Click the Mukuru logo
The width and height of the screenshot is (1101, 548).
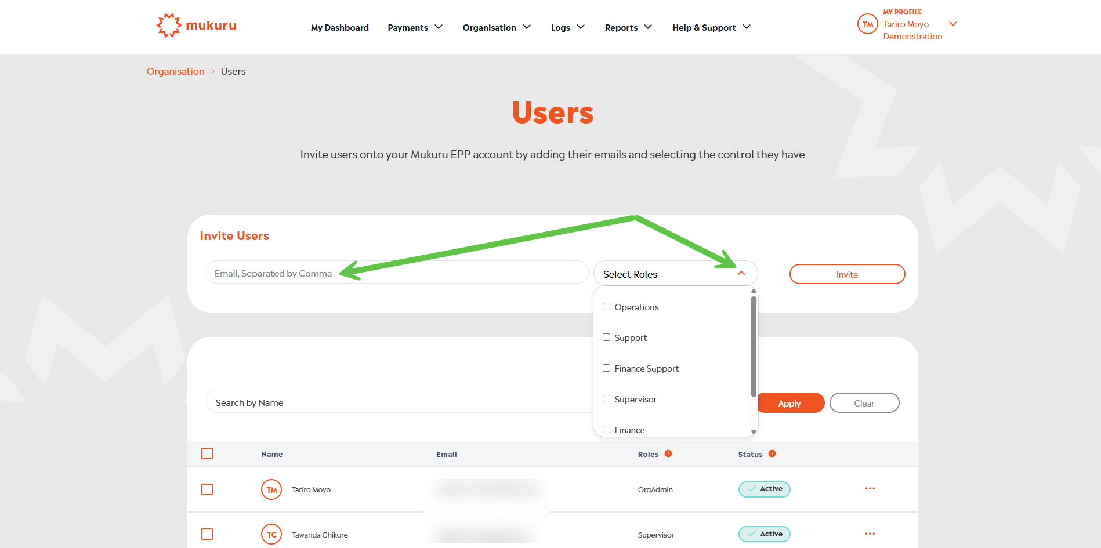tap(196, 26)
